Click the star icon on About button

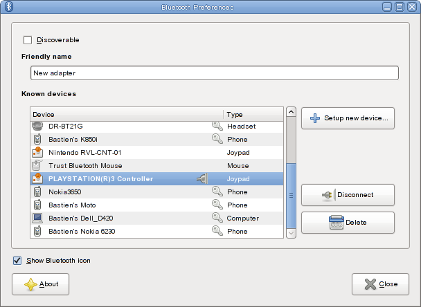[30, 284]
